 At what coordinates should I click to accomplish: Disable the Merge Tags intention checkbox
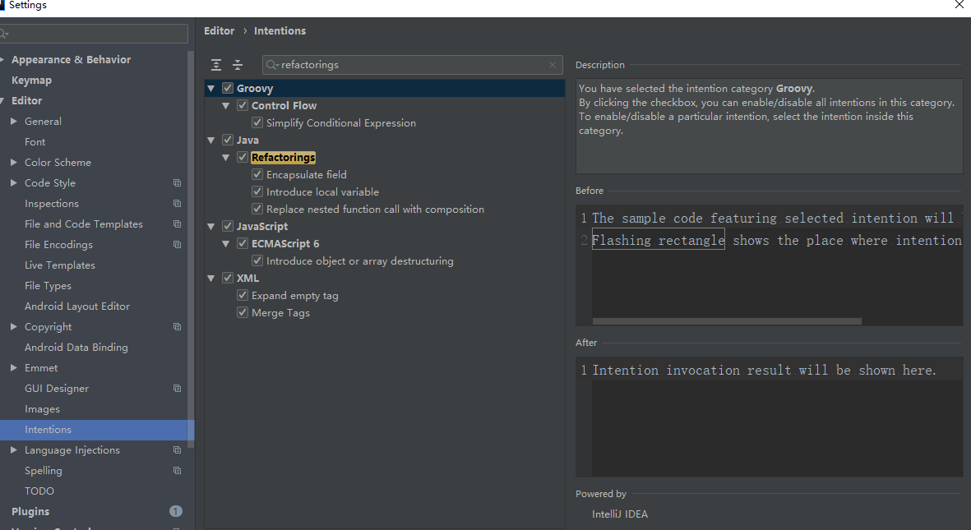click(243, 313)
